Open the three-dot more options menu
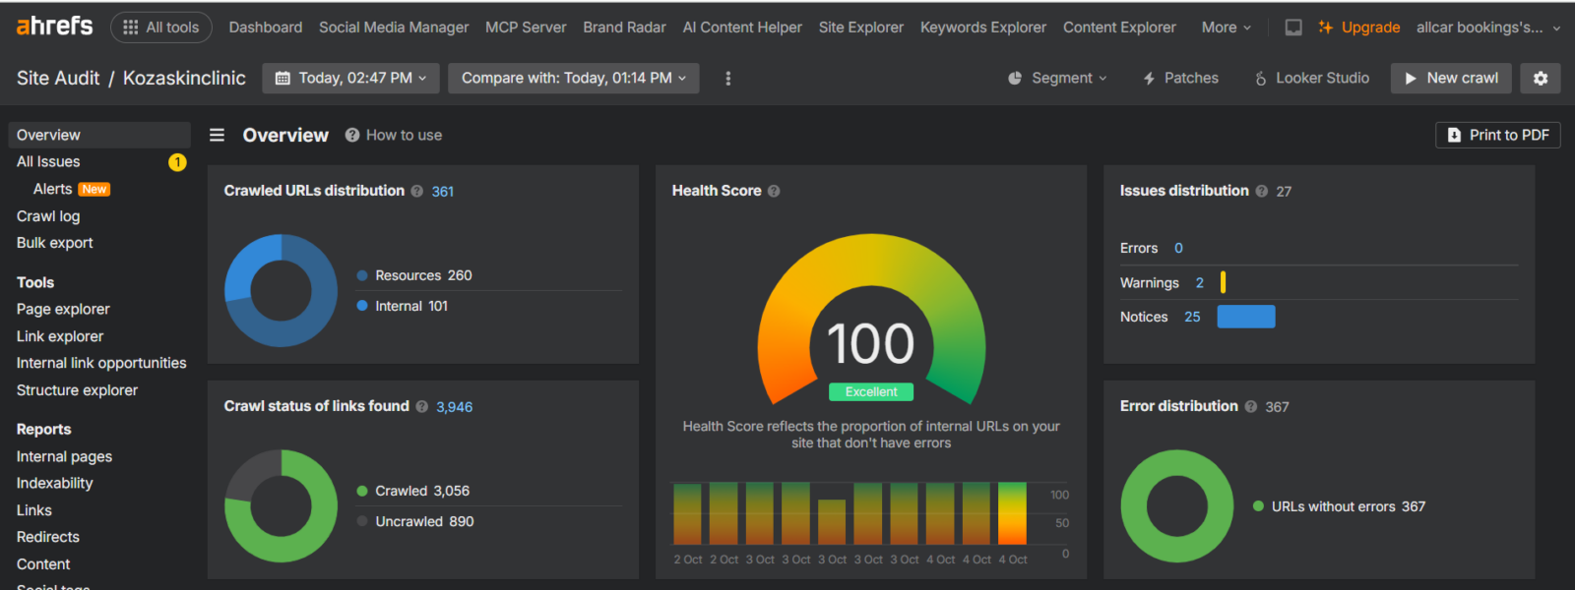The height and width of the screenshot is (590, 1575). tap(728, 78)
